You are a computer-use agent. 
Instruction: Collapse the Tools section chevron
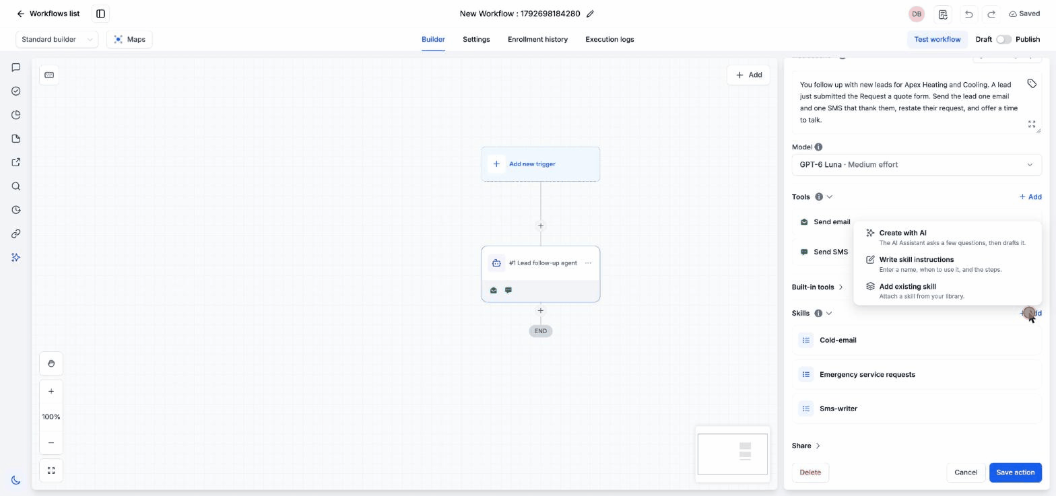click(829, 197)
